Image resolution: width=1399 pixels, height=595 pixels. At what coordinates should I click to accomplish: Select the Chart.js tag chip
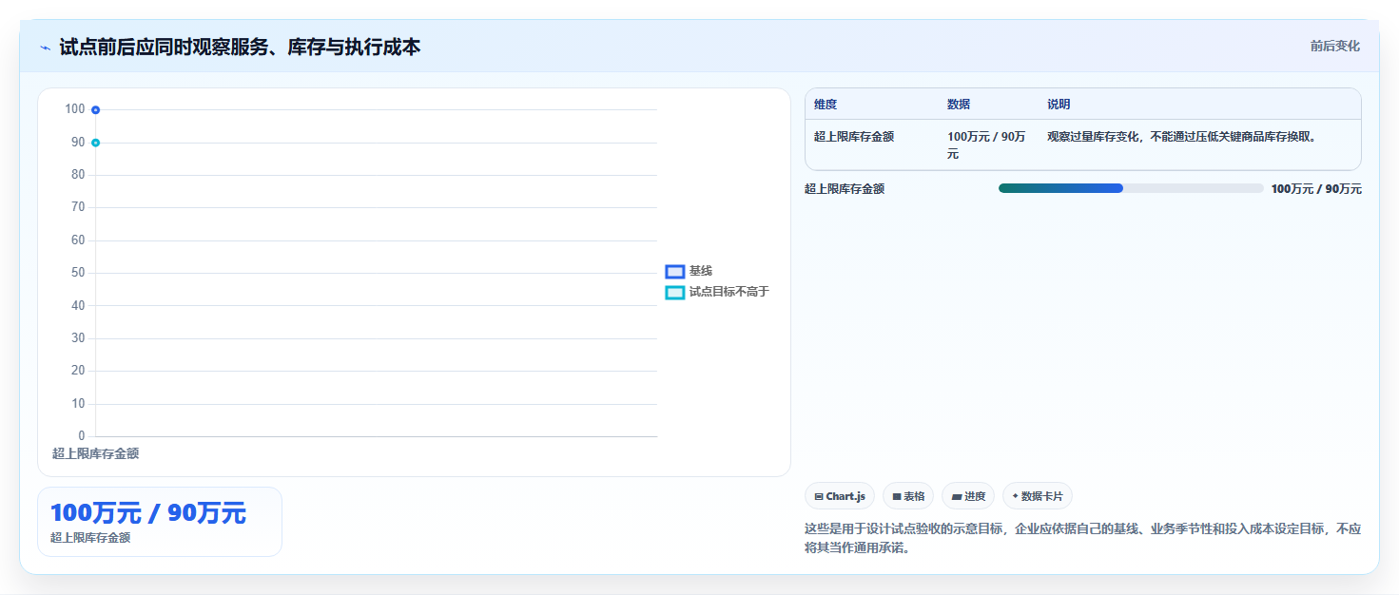coord(840,496)
